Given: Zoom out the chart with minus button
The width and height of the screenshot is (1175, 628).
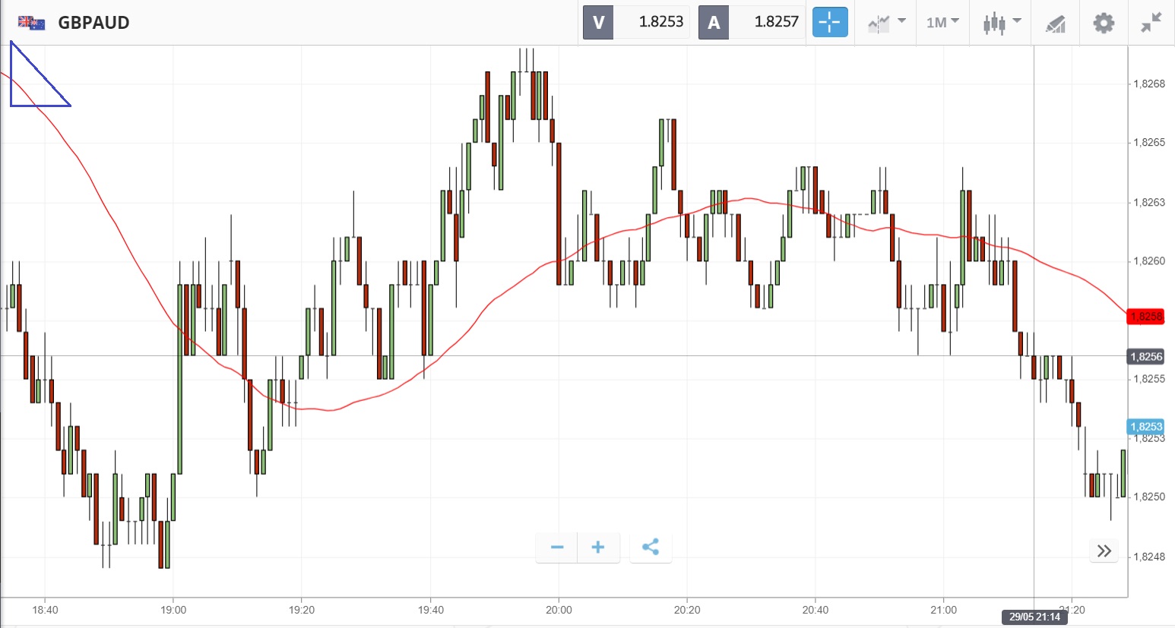Looking at the screenshot, I should click(x=557, y=548).
